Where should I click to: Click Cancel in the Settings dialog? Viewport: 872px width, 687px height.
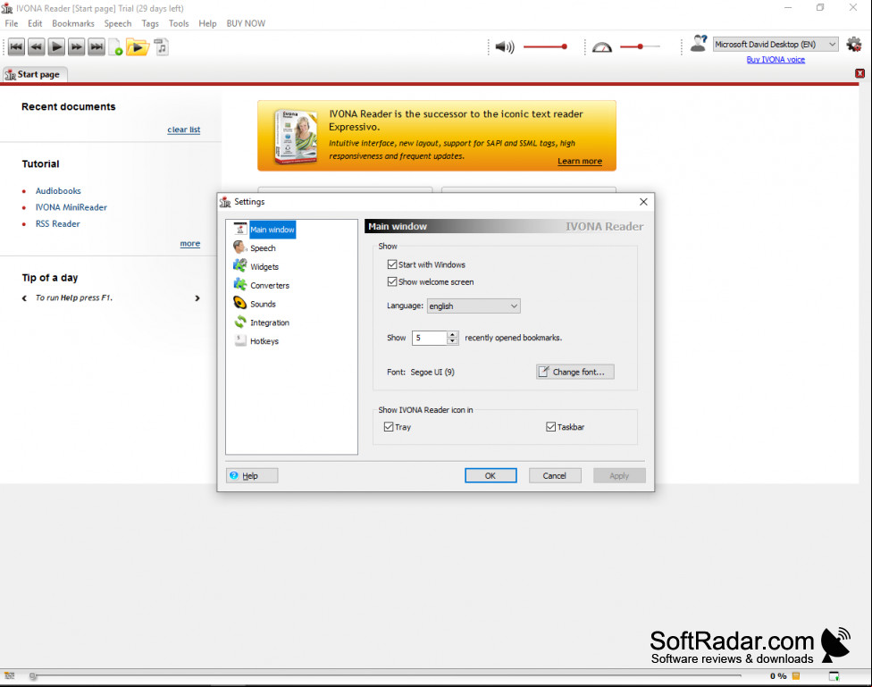click(555, 475)
